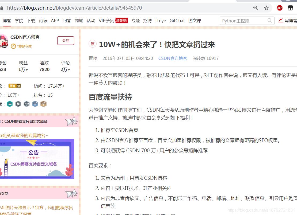Click the date 2019年07月03日 09:44:20

coord(128,58)
